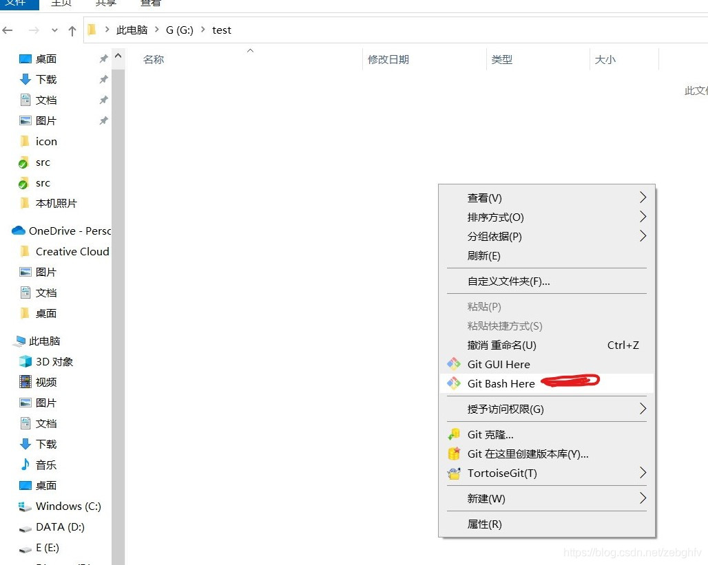Expand 排序方式(O) submenu arrow

643,217
